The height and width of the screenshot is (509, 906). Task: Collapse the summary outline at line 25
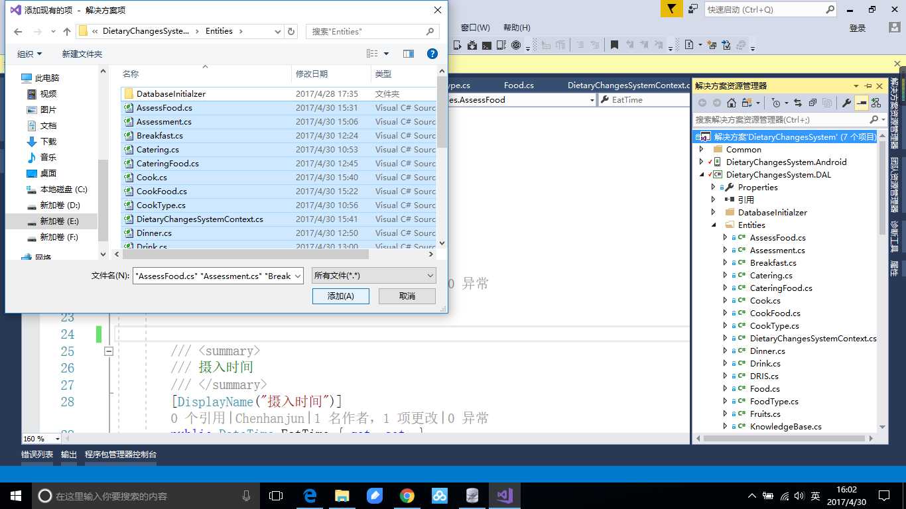tap(109, 351)
